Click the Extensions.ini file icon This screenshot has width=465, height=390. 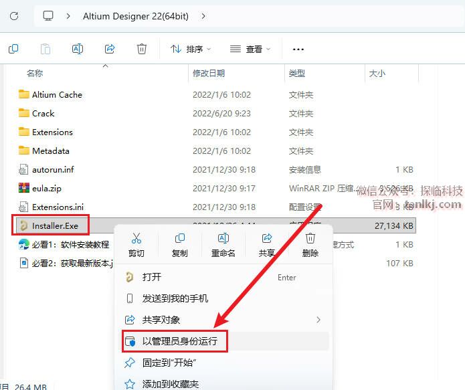click(x=23, y=207)
